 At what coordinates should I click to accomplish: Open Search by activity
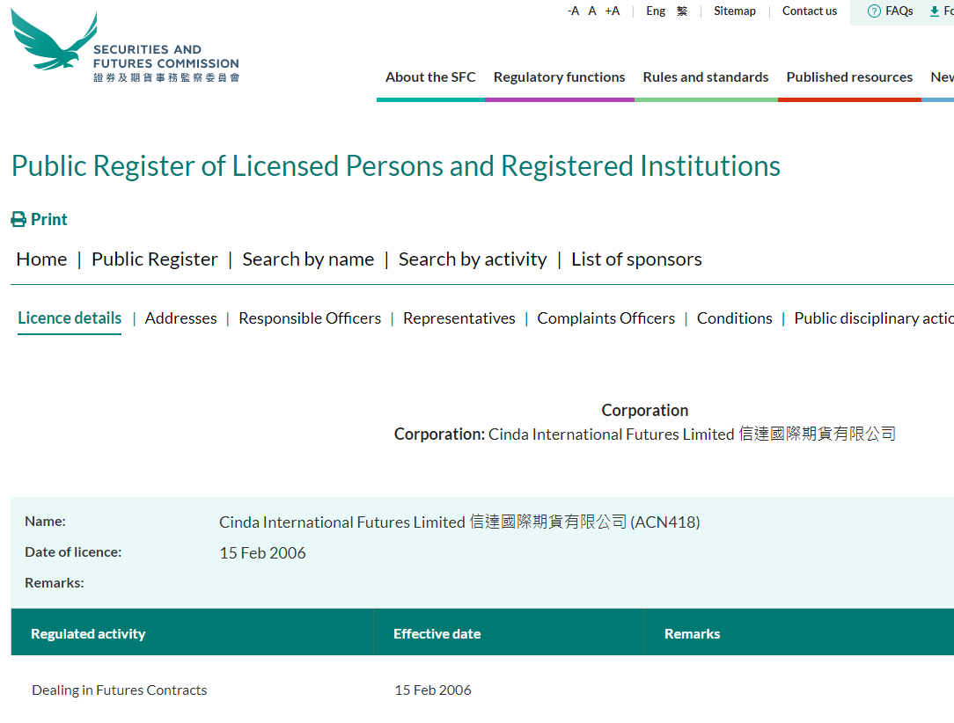tap(473, 259)
